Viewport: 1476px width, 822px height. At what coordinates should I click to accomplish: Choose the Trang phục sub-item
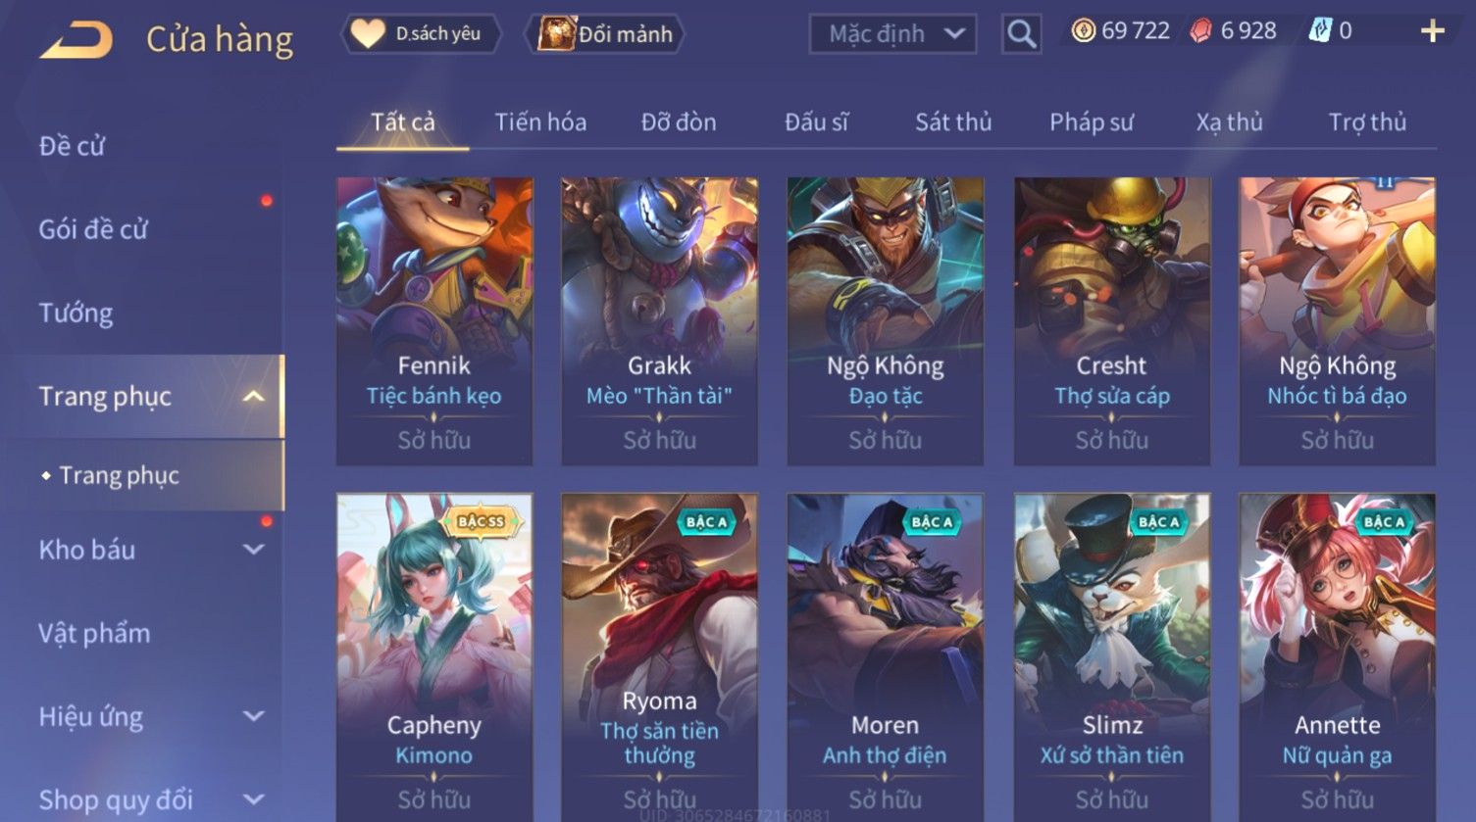pyautogui.click(x=119, y=475)
